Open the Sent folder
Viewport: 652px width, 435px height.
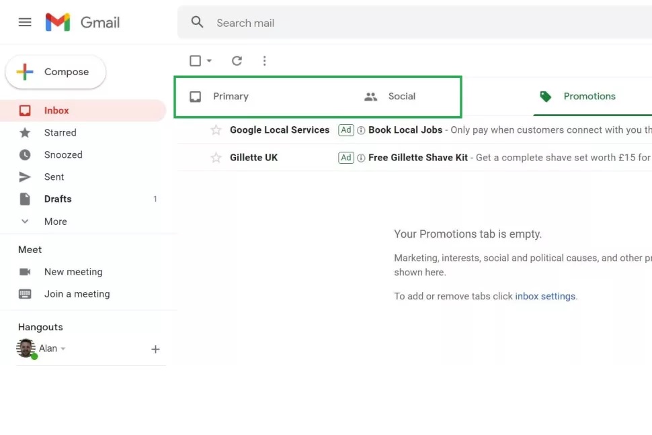click(83, 177)
